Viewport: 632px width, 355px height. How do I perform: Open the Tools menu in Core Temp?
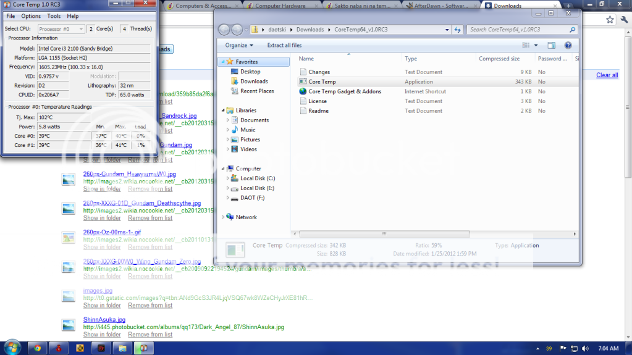pyautogui.click(x=54, y=16)
